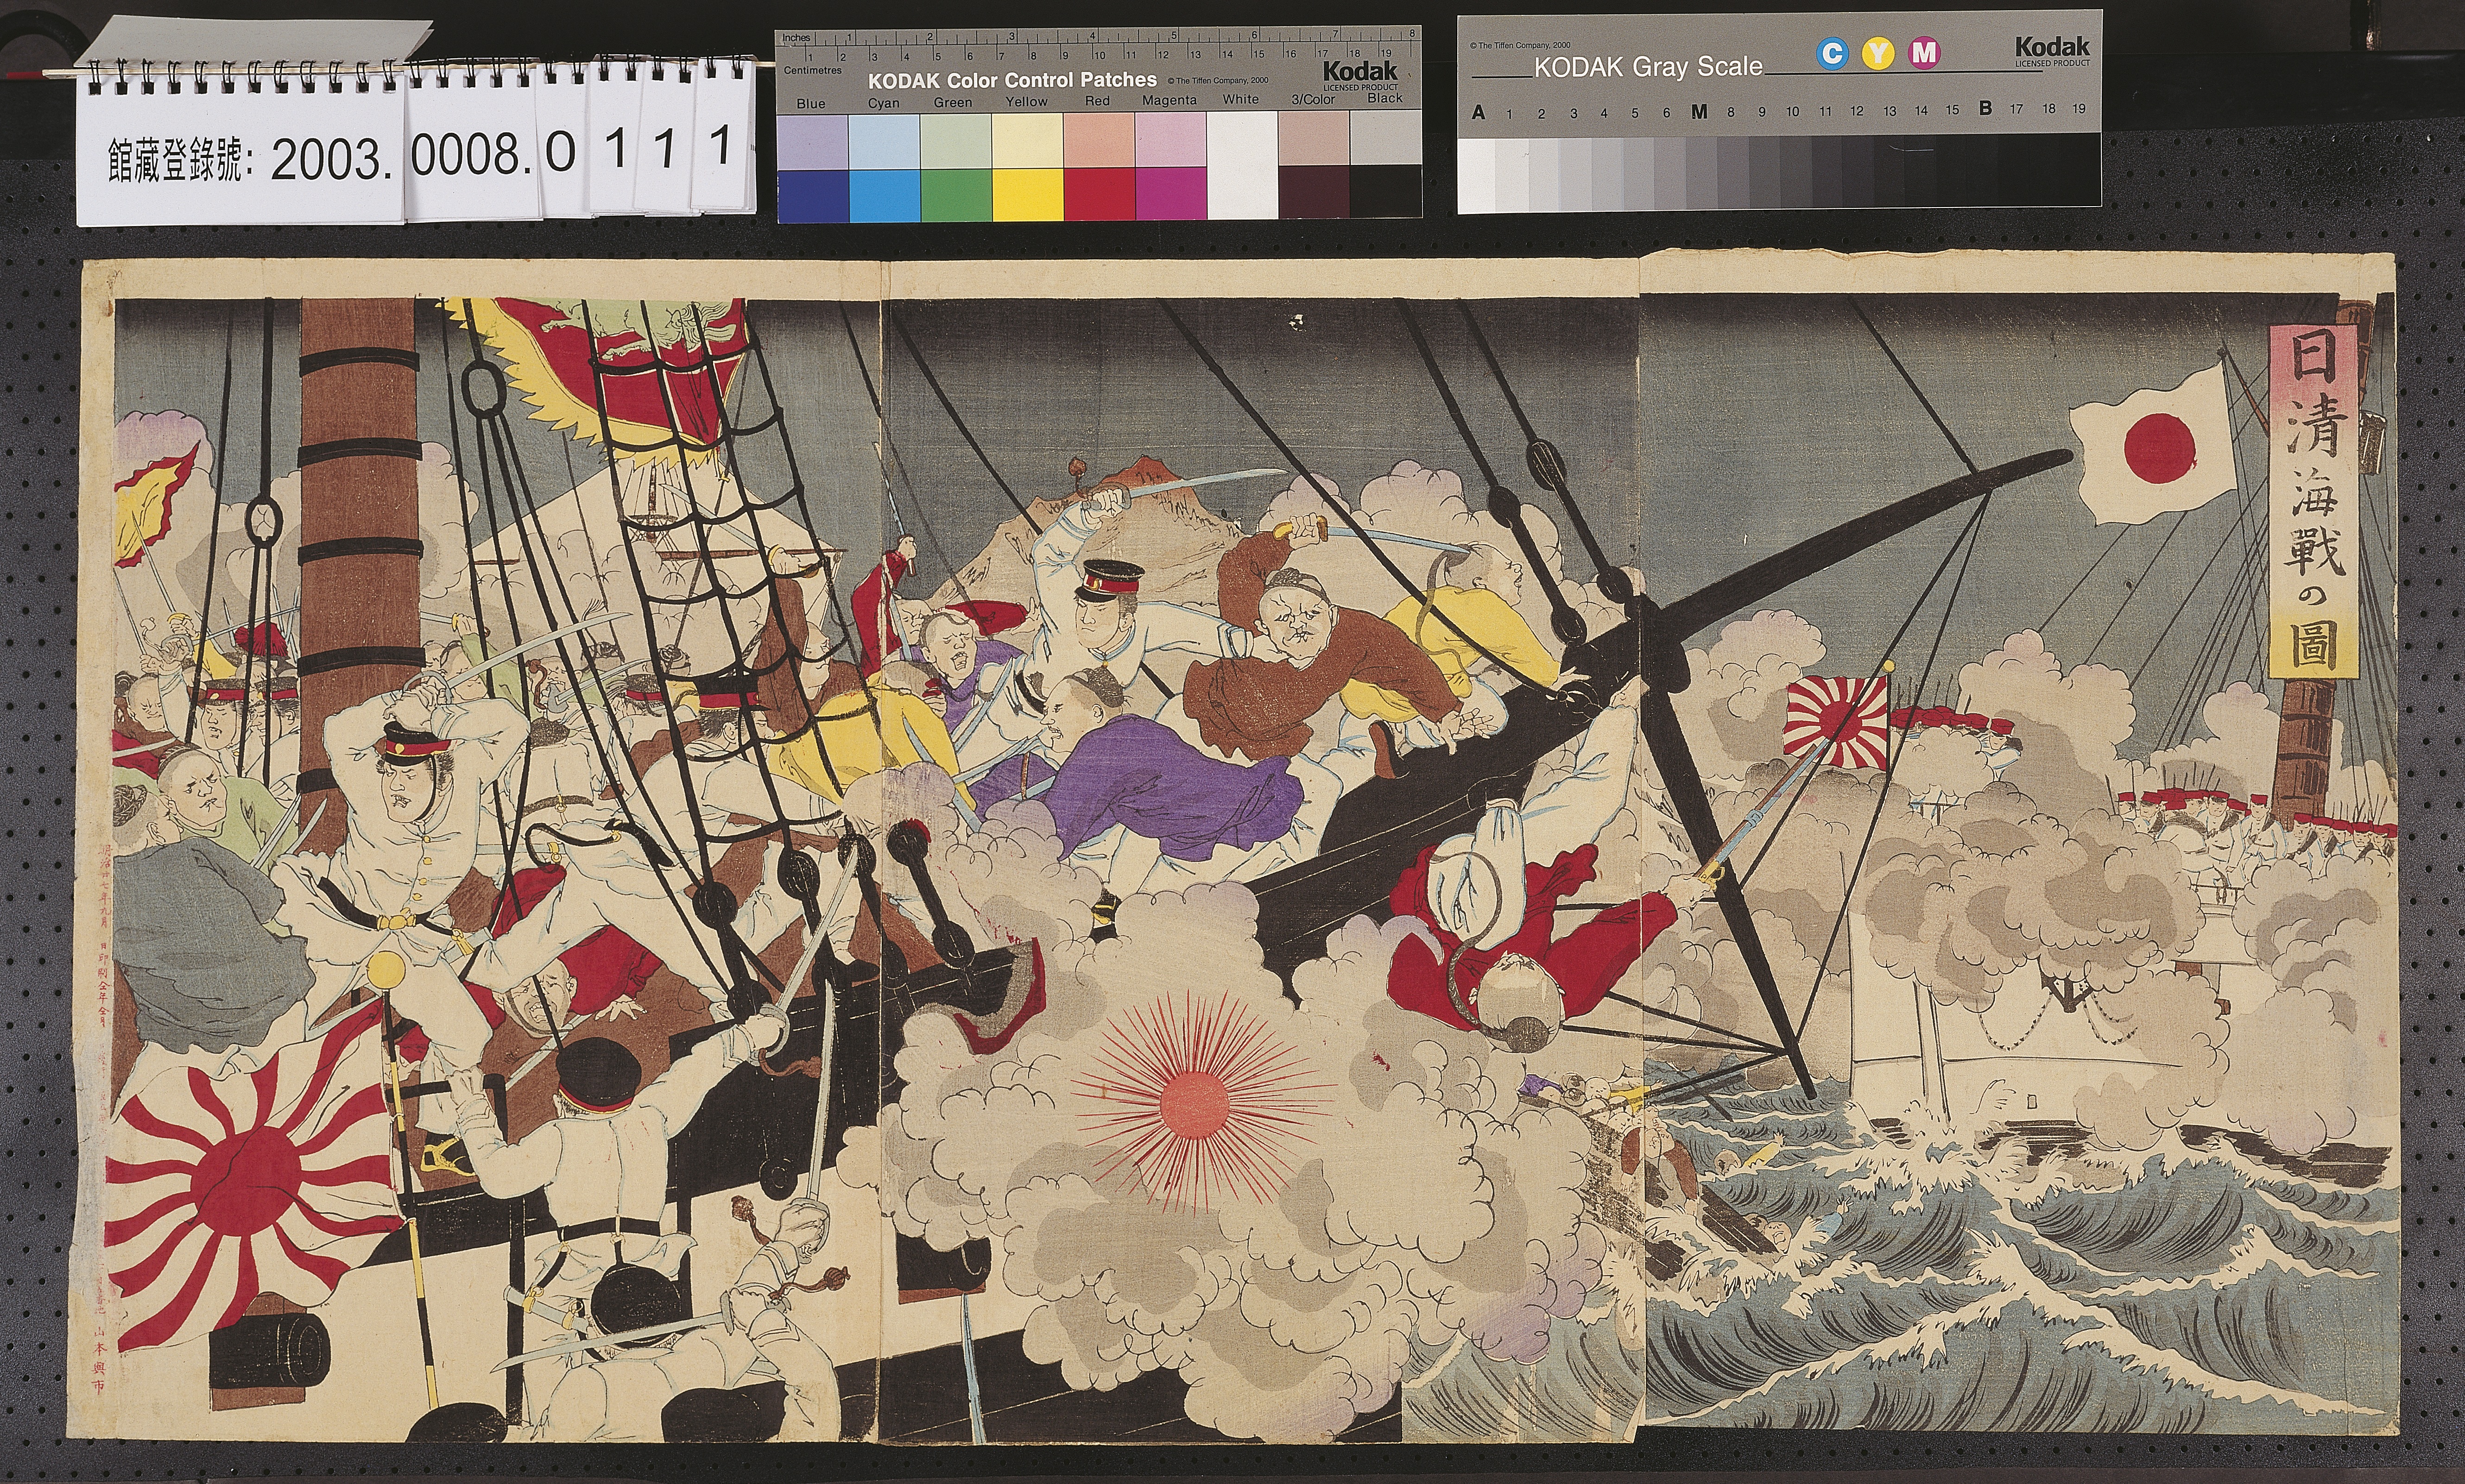This screenshot has width=2465, height=1484.
Task: Click the cyan C circle on gray scale
Action: [1832, 53]
